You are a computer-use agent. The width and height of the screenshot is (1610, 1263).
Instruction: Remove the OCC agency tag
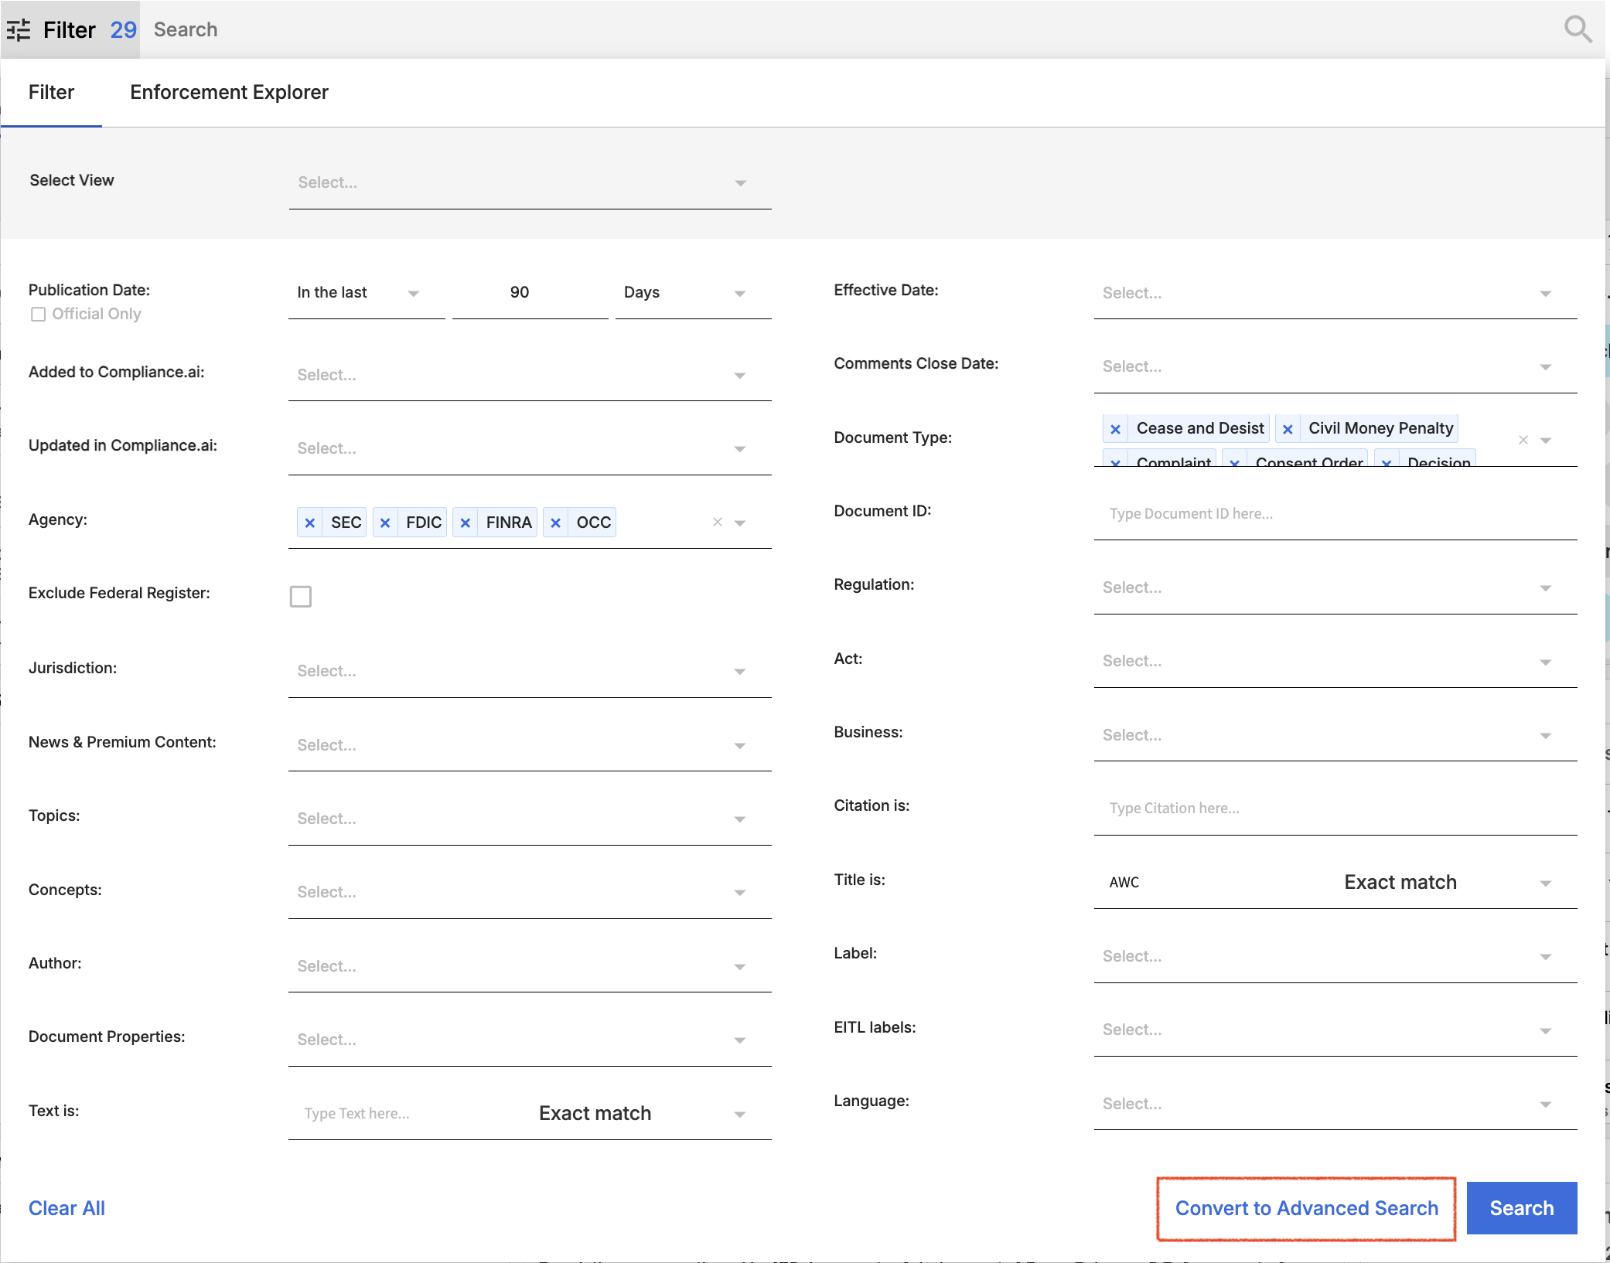pos(556,523)
